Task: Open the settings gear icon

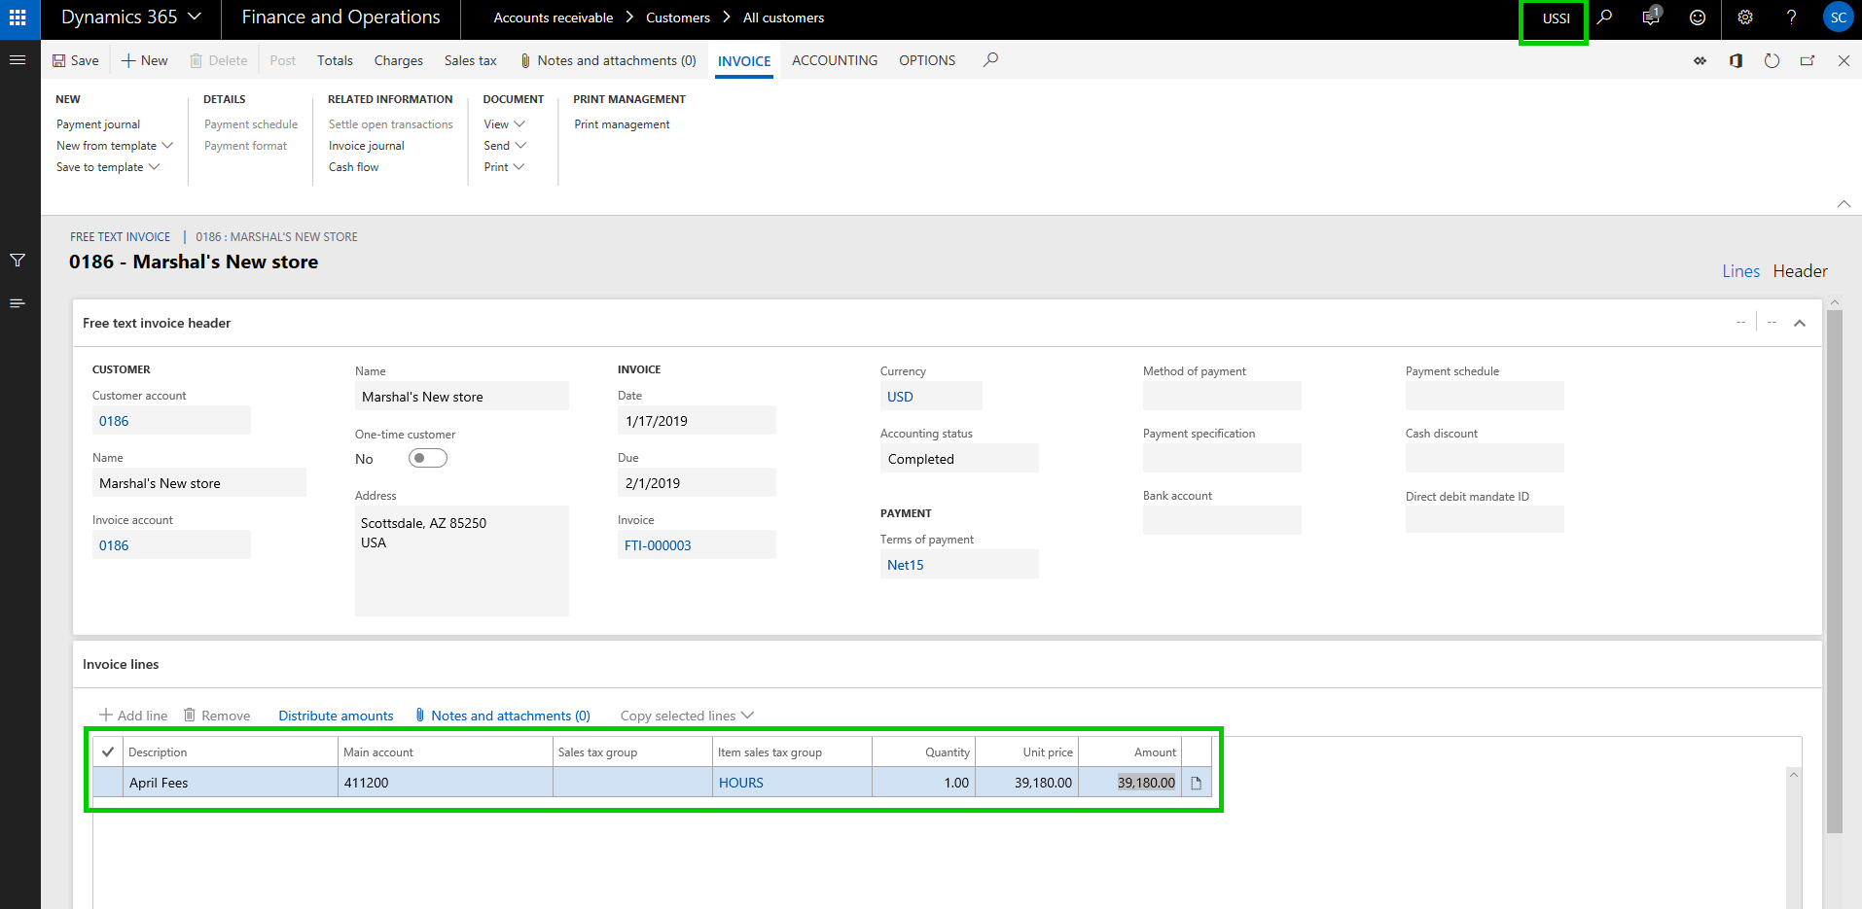Action: tap(1745, 17)
